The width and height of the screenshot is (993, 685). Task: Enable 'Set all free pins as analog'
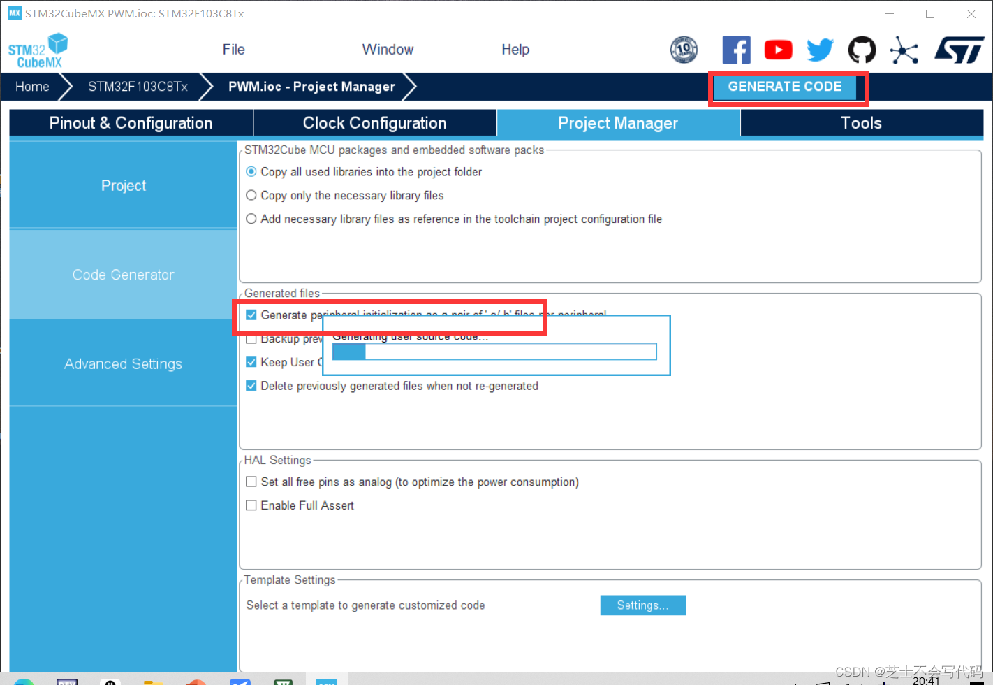click(x=251, y=482)
